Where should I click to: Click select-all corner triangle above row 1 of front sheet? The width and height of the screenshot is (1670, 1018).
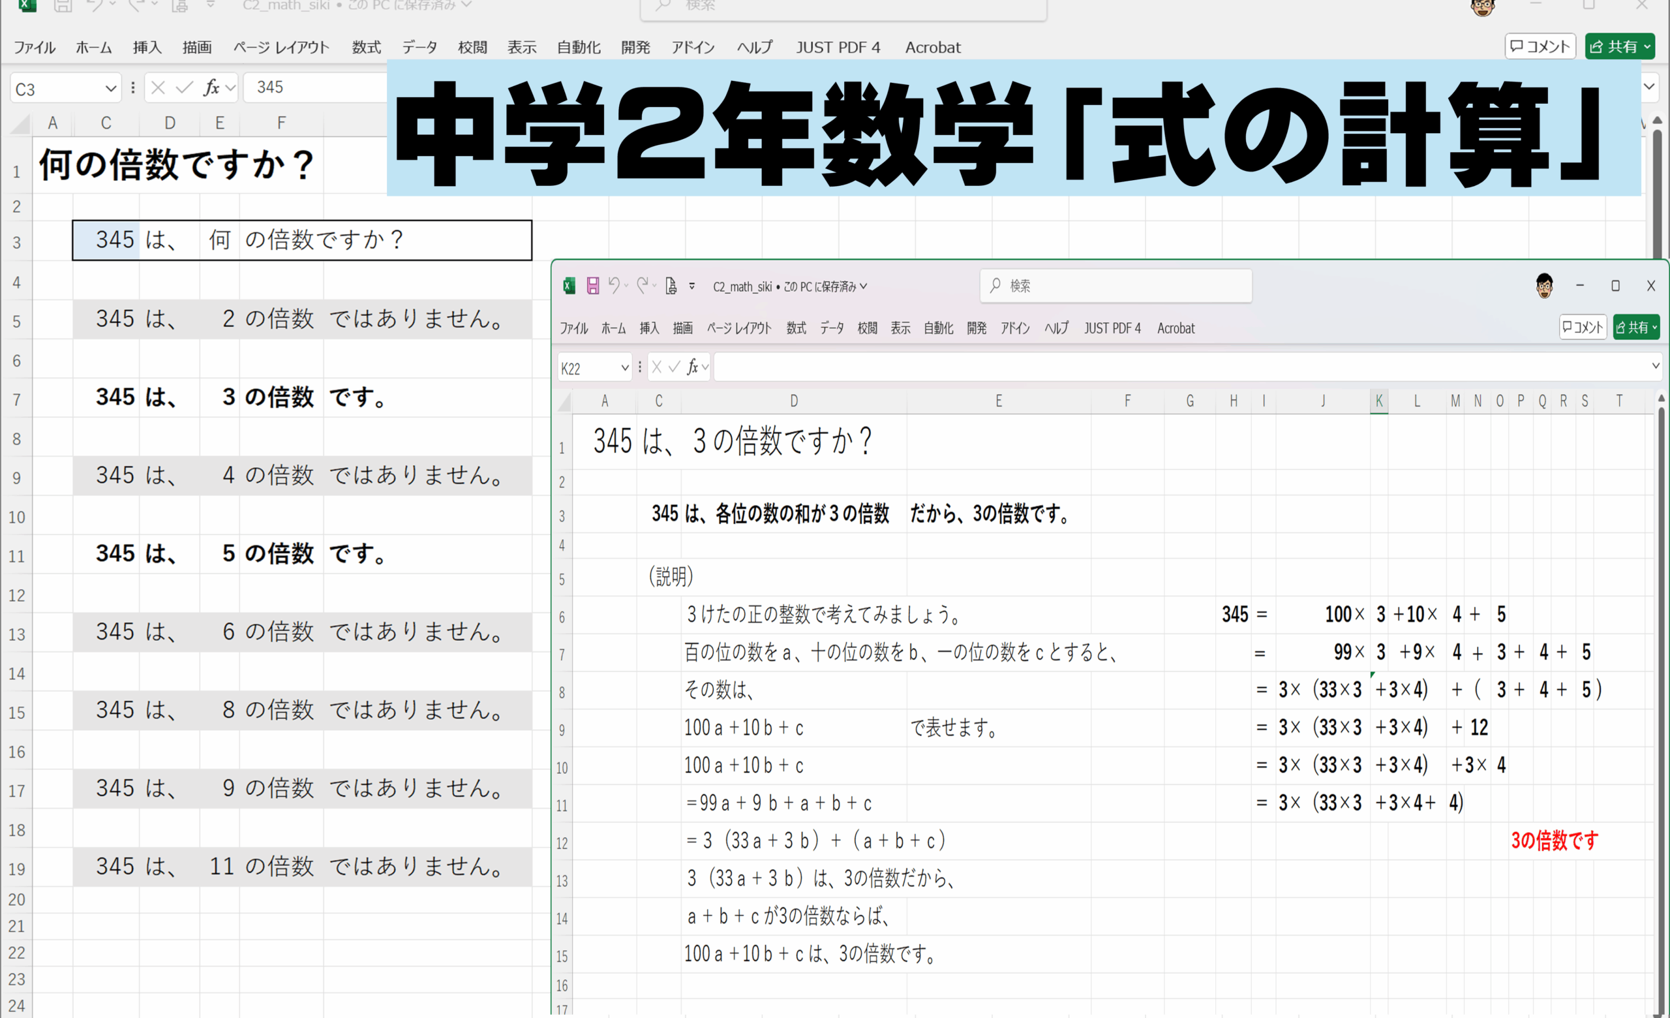coord(564,403)
